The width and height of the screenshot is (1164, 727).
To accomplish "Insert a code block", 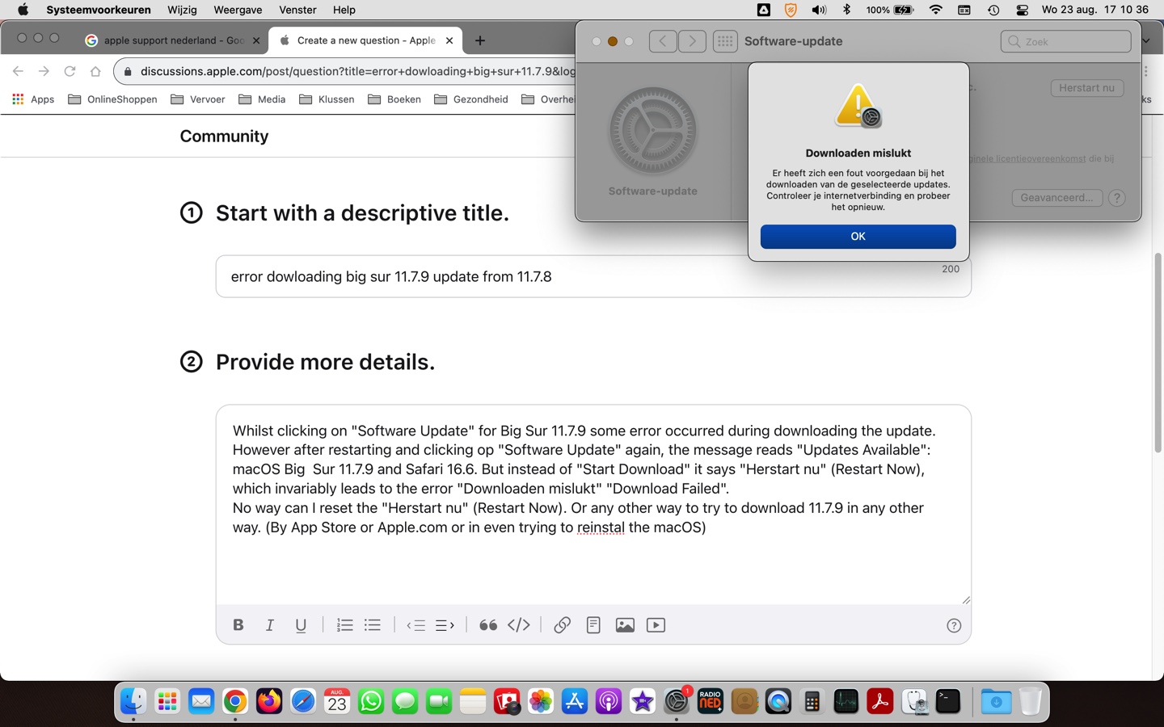I will [x=519, y=624].
